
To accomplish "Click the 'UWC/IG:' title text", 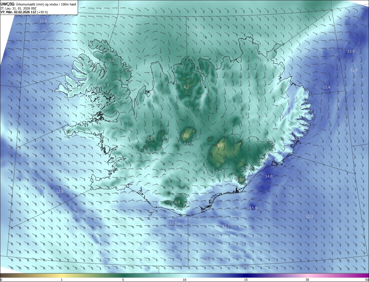I will (8, 4).
